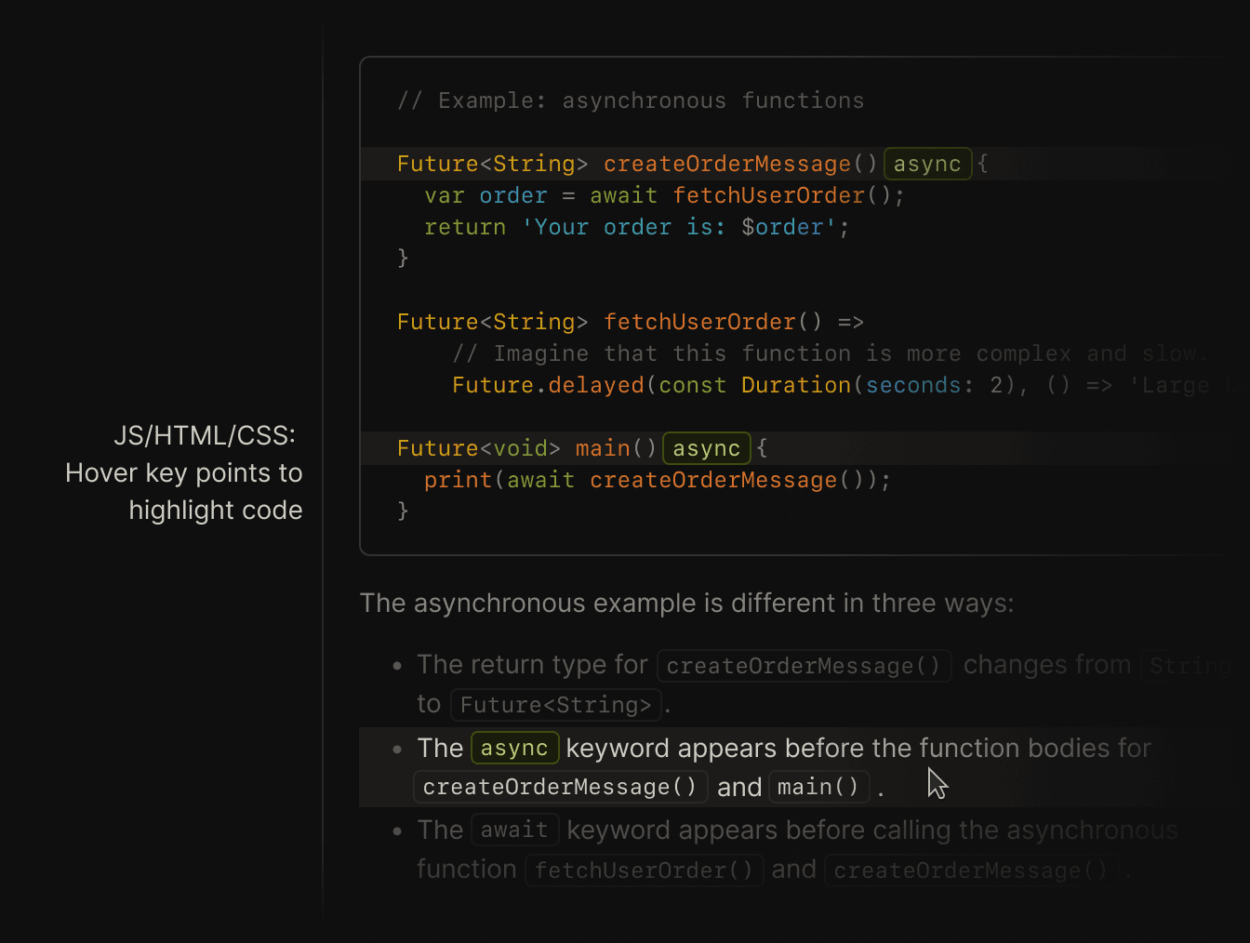Screen dimensions: 1250x943
Task: Click the await chip in third bullet
Action: click(514, 829)
